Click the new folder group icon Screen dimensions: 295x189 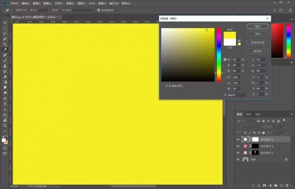click(x=276, y=184)
